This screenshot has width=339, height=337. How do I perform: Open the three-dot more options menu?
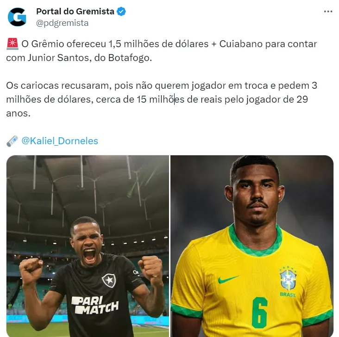[328, 12]
